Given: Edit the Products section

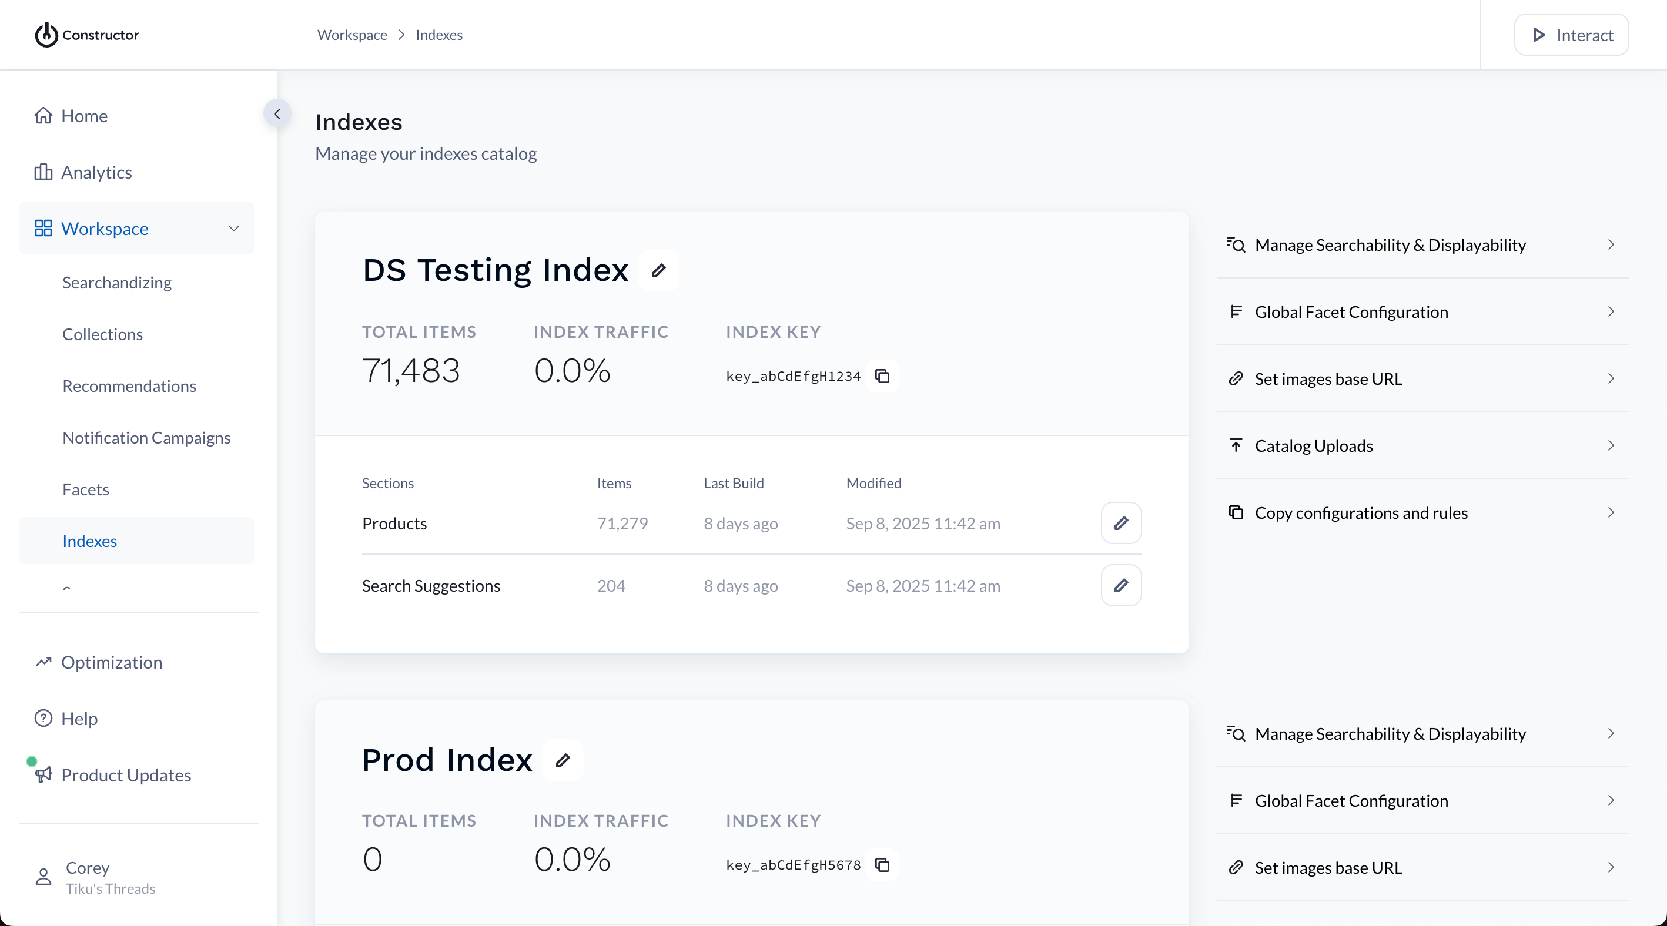Looking at the screenshot, I should (1122, 523).
